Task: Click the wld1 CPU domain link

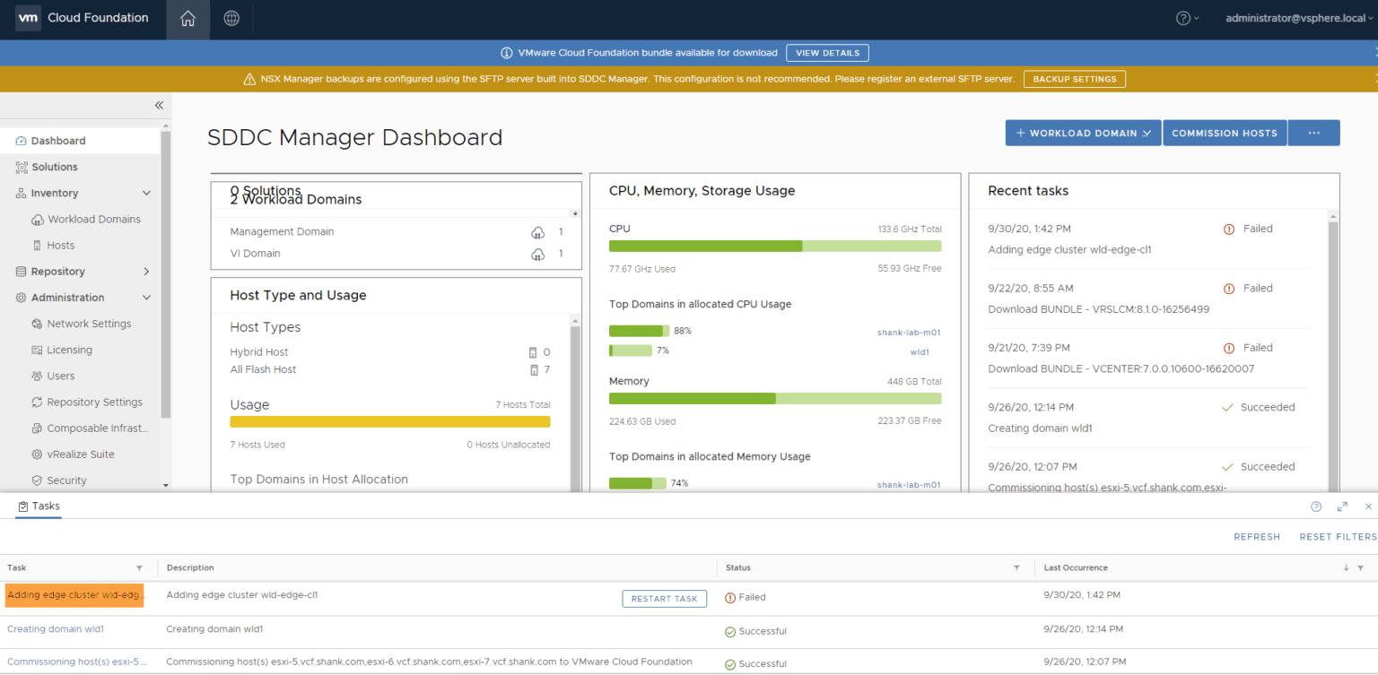Action: tap(920, 352)
